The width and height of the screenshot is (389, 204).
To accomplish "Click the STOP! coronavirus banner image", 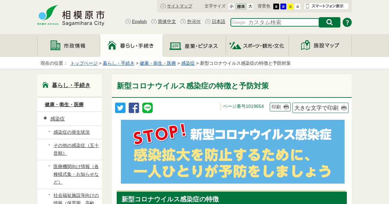I will (x=233, y=152).
